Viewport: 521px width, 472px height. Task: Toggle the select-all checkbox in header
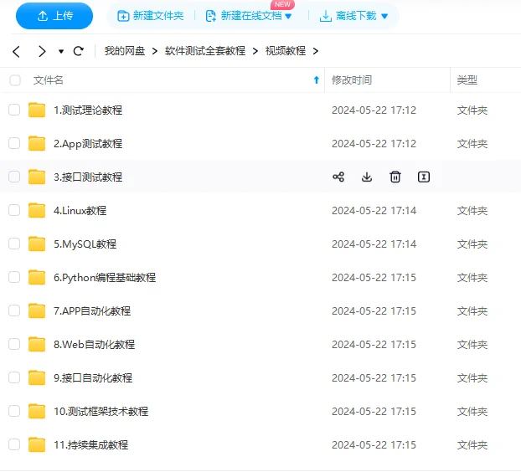tap(15, 80)
